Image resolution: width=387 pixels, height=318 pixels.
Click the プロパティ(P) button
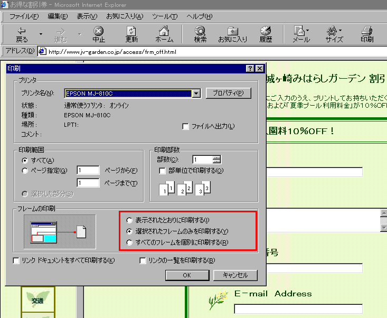[228, 93]
